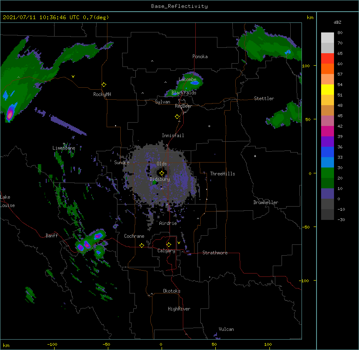Click the Blackfalds city label
The width and height of the screenshot is (359, 350).
[x=184, y=93]
